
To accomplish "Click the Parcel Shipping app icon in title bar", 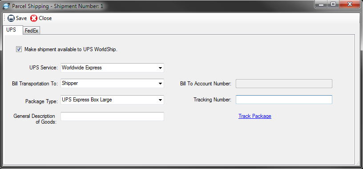I will pos(6,6).
